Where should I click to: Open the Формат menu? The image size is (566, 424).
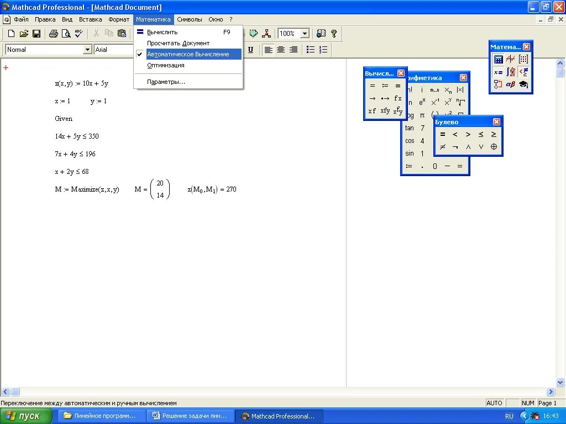click(x=119, y=19)
